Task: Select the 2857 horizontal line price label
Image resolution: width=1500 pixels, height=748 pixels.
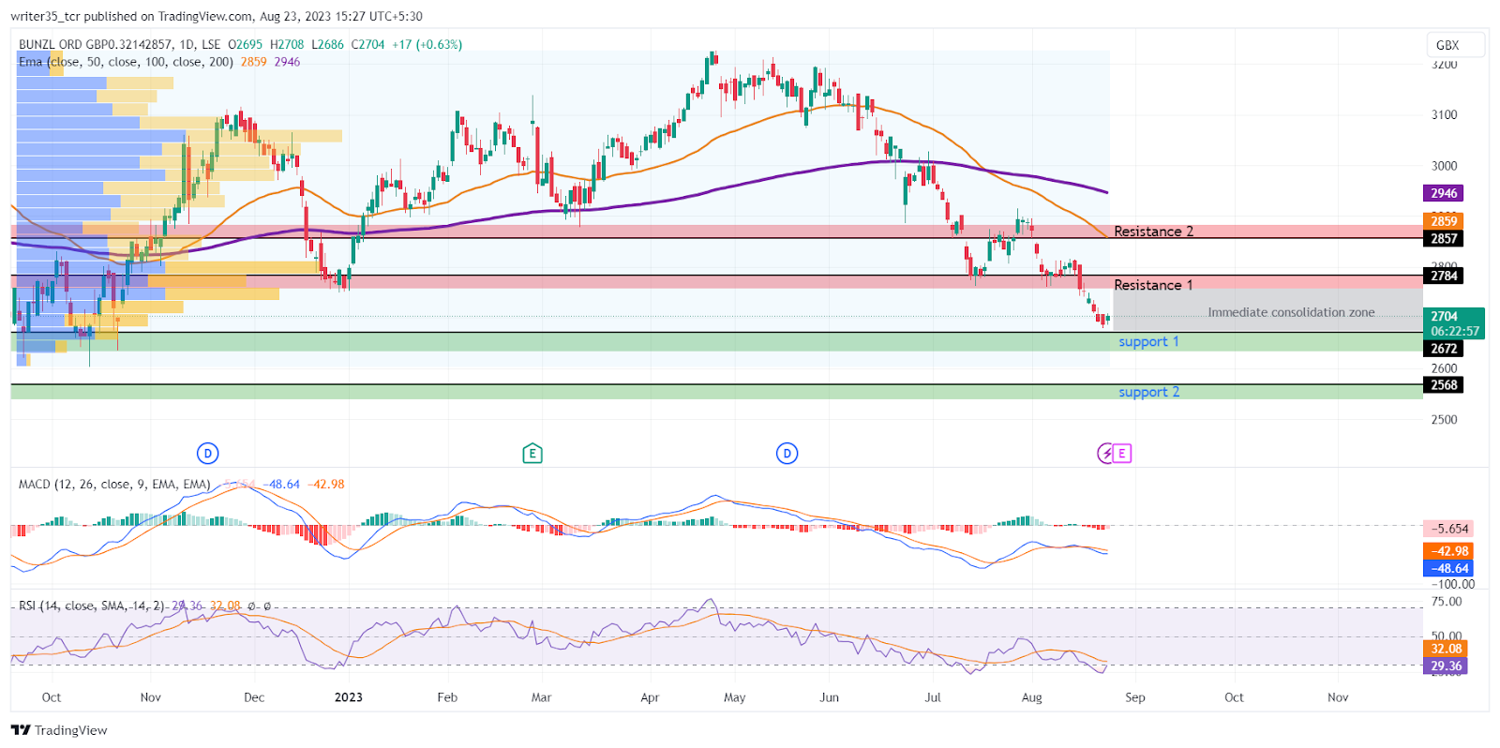Action: point(1444,239)
